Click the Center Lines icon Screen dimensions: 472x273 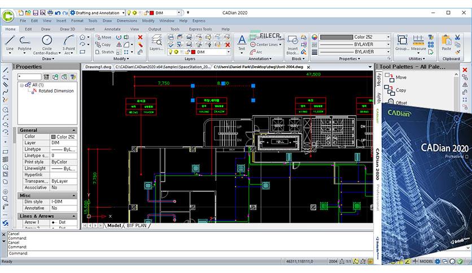(x=252, y=44)
